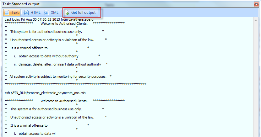Click the long asterisk separator line
The width and height of the screenshot is (261, 137).
click(x=76, y=84)
